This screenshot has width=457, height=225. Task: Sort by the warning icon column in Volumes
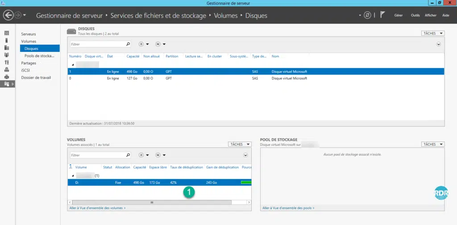[x=71, y=167]
